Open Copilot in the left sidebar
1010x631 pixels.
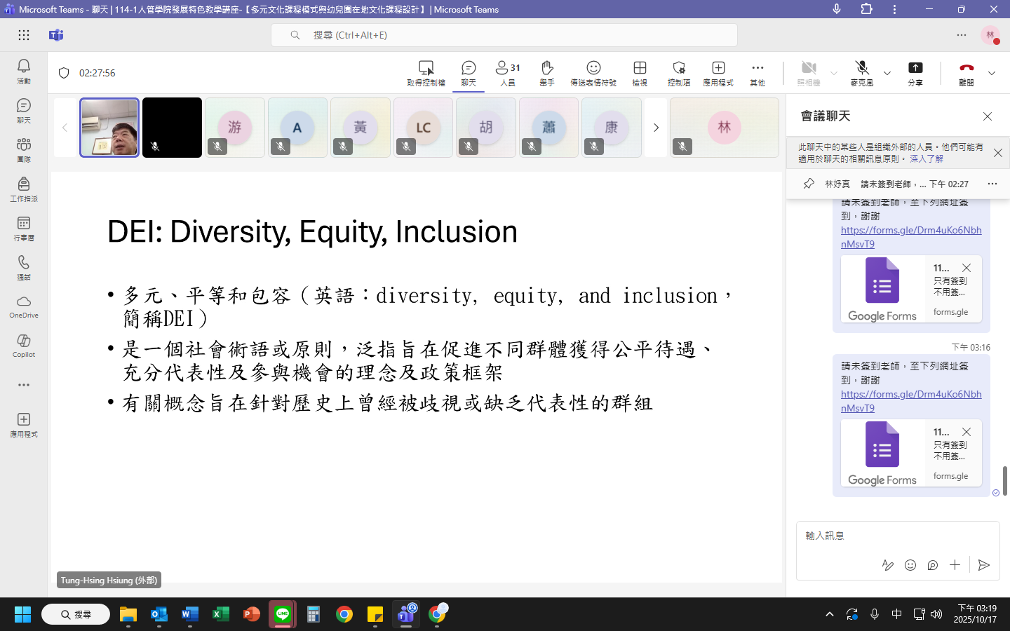coord(24,345)
